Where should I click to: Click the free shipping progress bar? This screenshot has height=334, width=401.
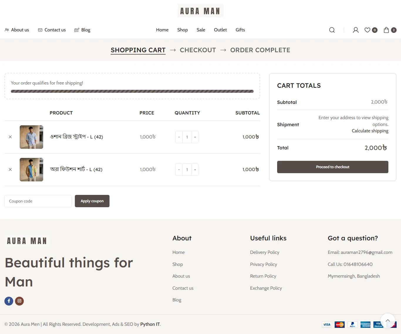pos(132,91)
